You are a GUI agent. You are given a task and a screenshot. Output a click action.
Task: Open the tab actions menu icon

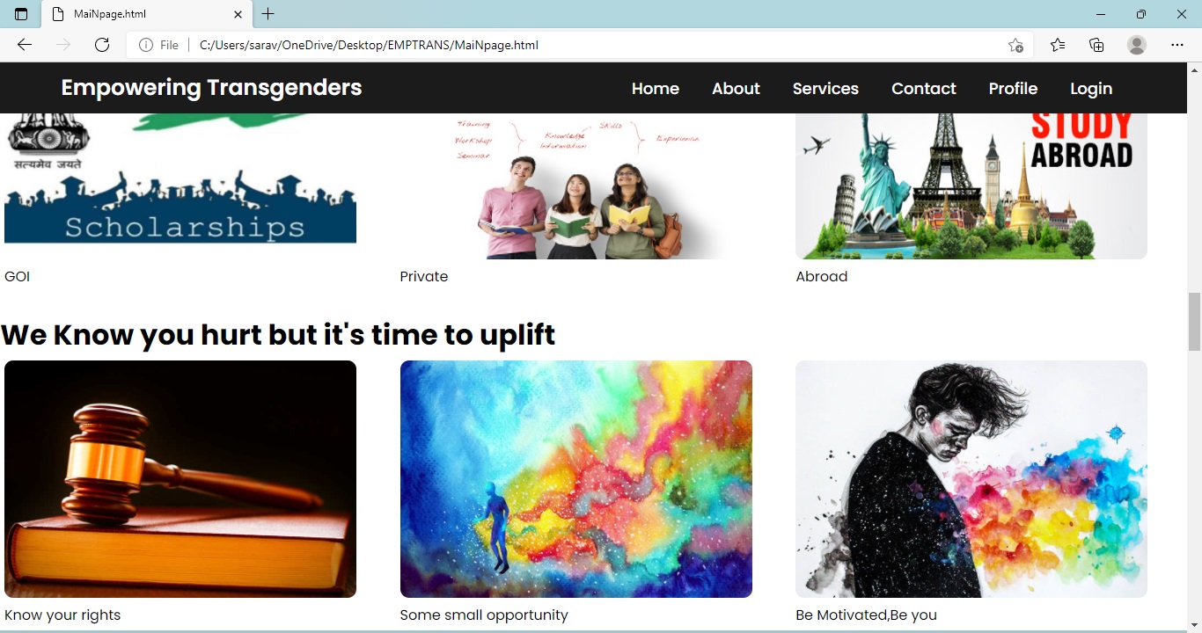[21, 14]
